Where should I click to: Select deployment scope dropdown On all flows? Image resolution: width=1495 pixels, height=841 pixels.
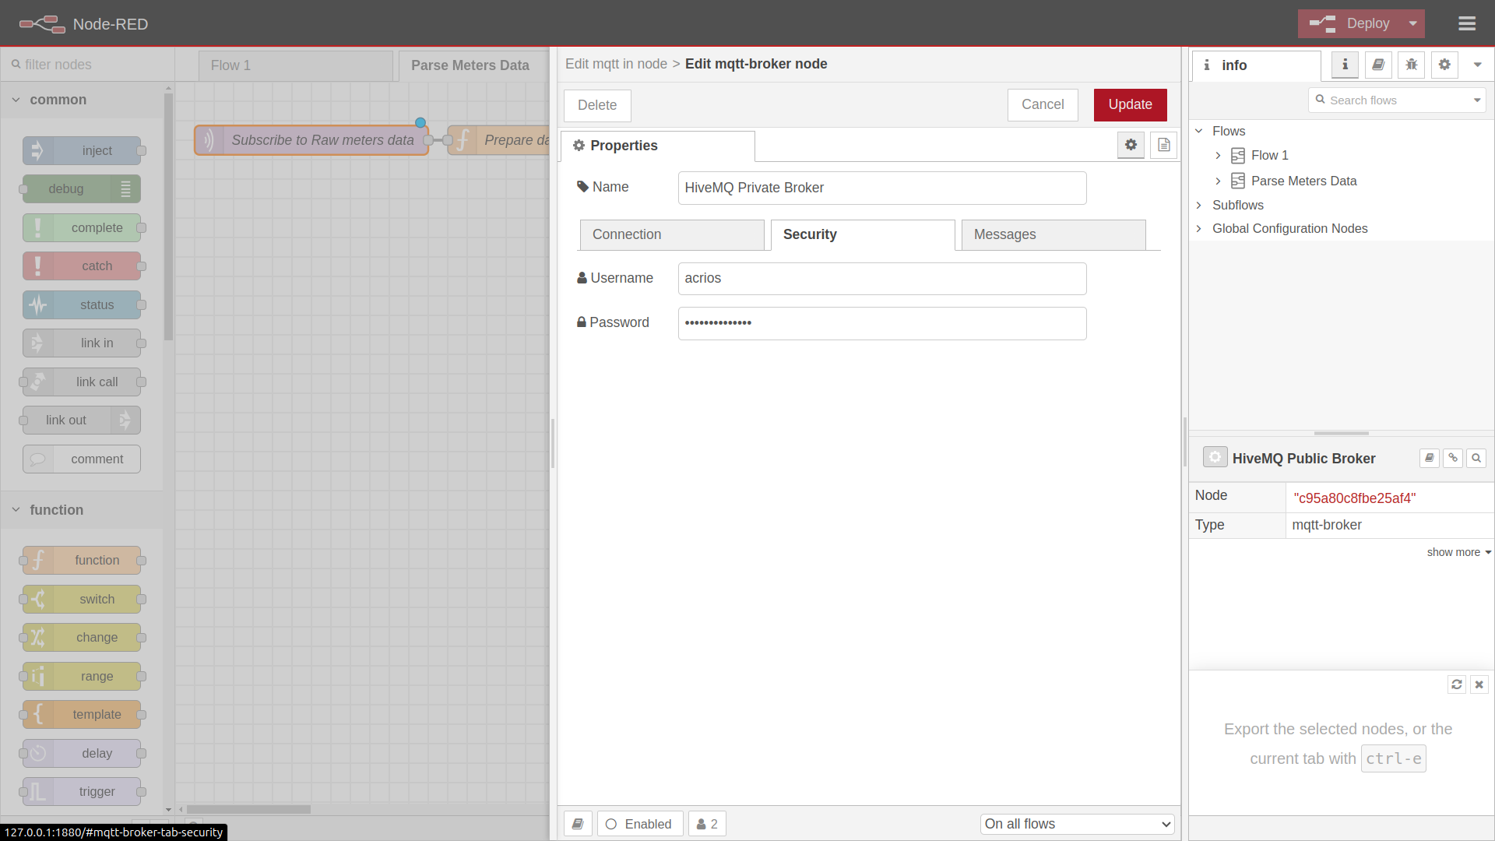pyautogui.click(x=1074, y=824)
